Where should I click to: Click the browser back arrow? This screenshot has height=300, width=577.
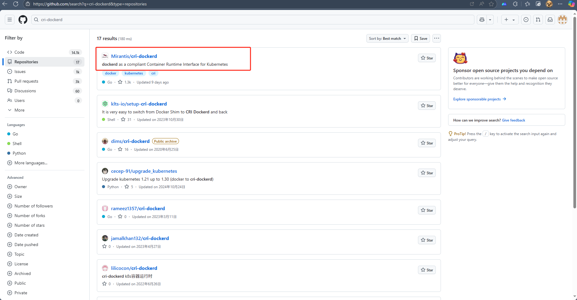tap(5, 4)
